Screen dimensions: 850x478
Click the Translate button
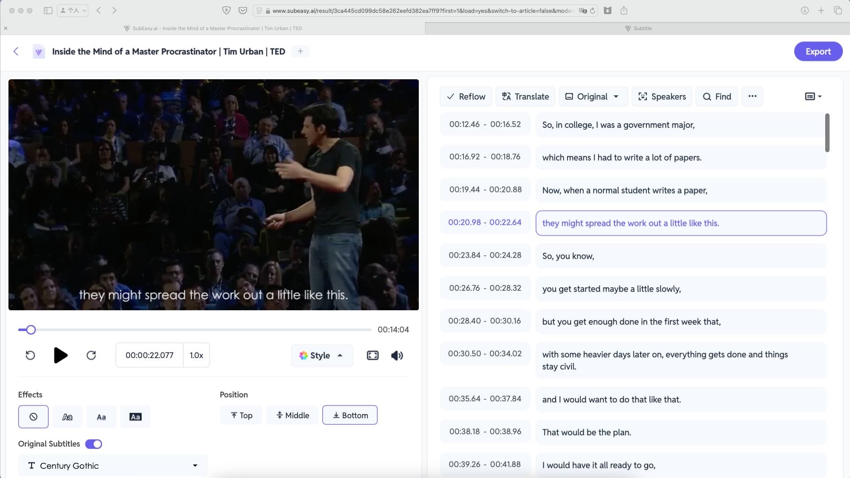525,96
